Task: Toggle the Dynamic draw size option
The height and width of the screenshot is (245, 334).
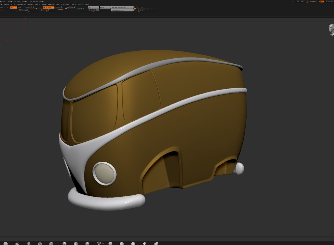Action: coord(60,10)
